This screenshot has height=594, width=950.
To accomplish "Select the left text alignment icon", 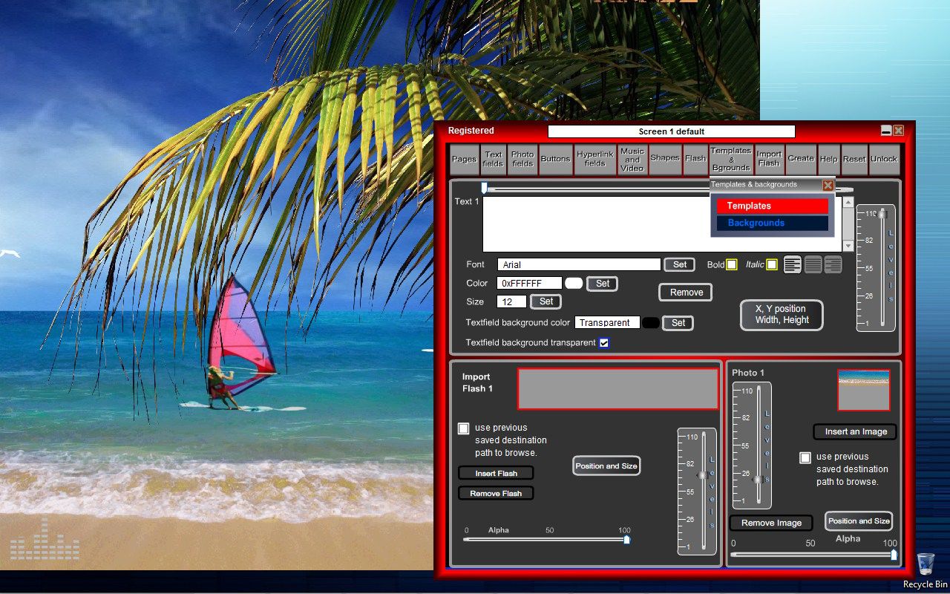I will click(793, 264).
